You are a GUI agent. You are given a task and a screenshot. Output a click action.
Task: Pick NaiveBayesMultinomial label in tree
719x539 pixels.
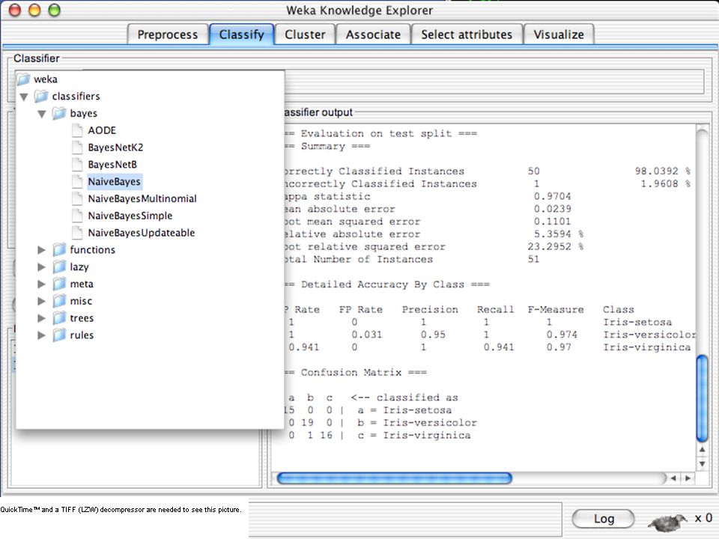coord(142,198)
